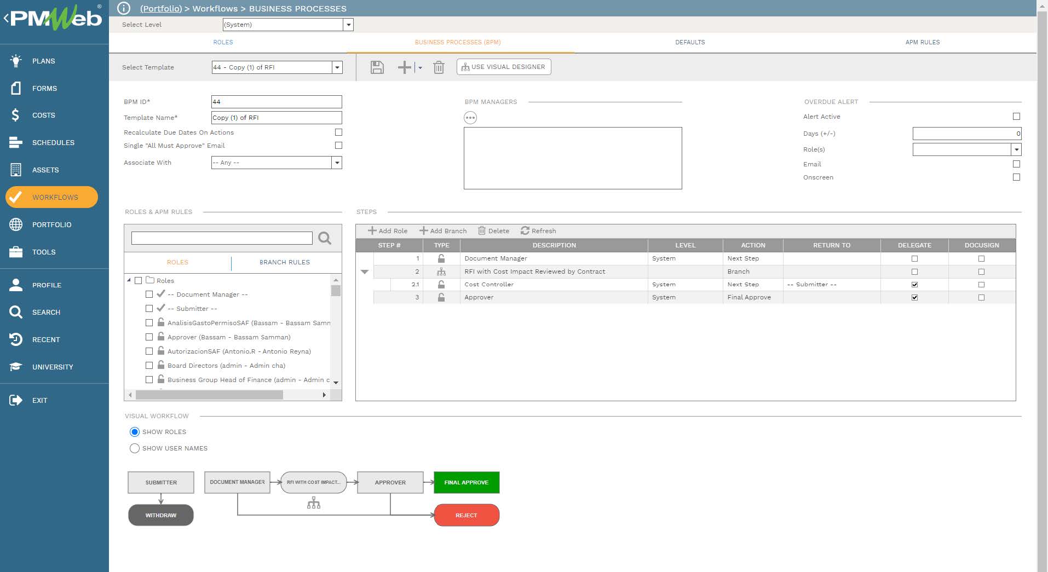Click the Save template icon

(x=377, y=67)
